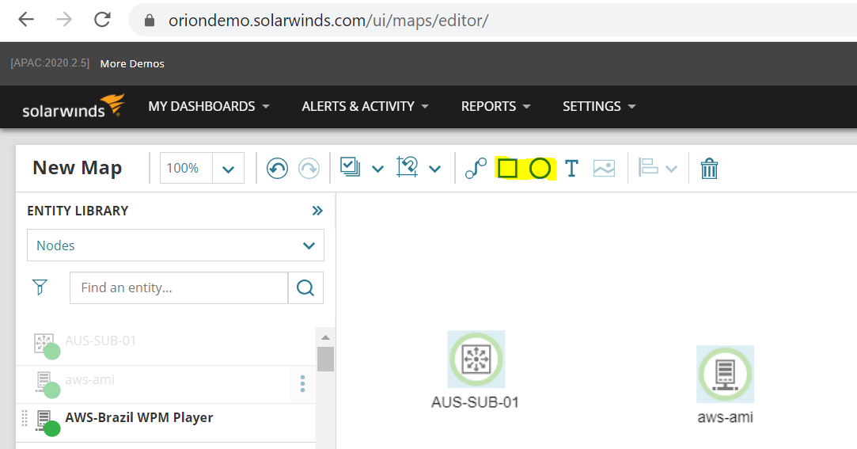Collapse Entity Library with double chevron
Viewport: 857px width, 449px height.
click(x=317, y=211)
